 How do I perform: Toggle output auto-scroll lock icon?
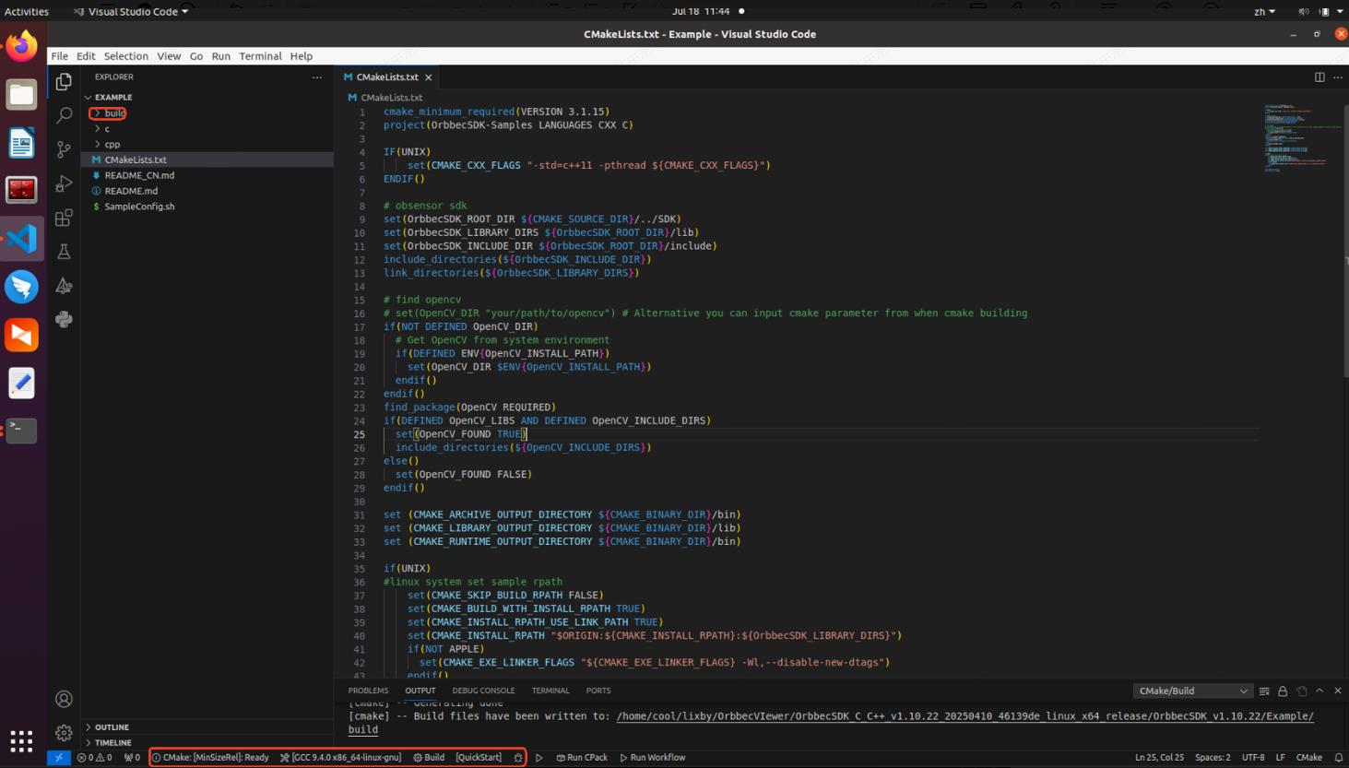coord(1283,691)
